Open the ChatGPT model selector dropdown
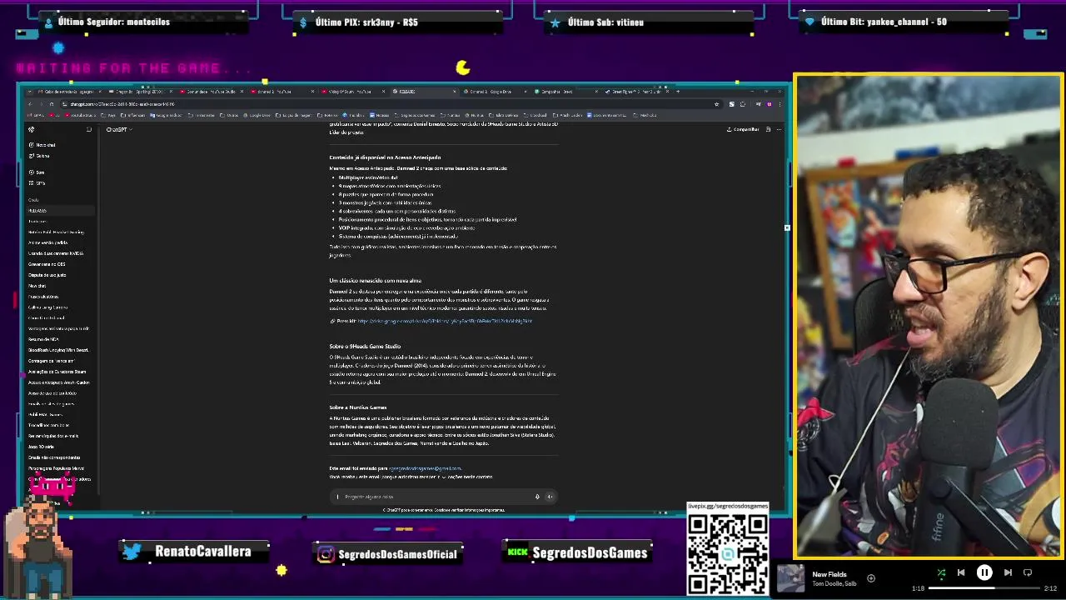The width and height of the screenshot is (1066, 600). coord(119,129)
